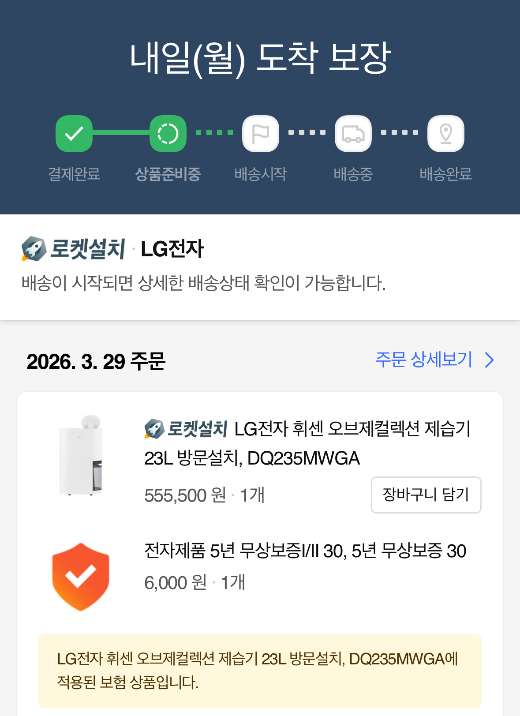Click the green 결제완료 checkmark icon

click(74, 133)
